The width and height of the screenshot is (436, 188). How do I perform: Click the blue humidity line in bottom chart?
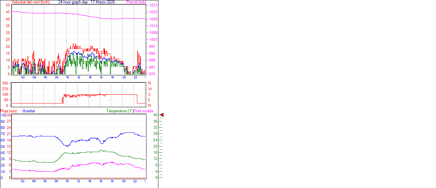point(44,136)
